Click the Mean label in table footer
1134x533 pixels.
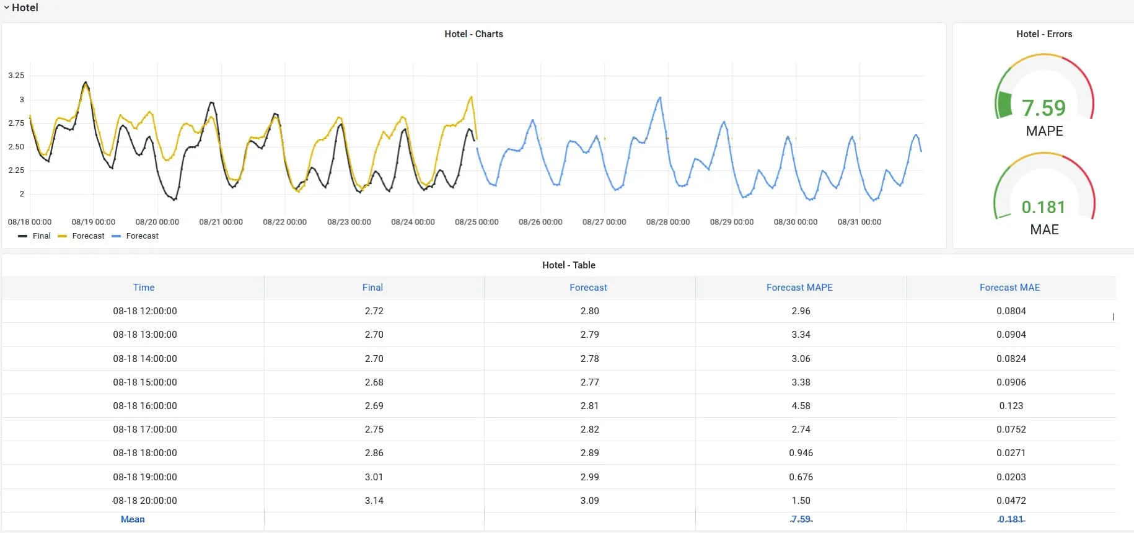tap(133, 519)
